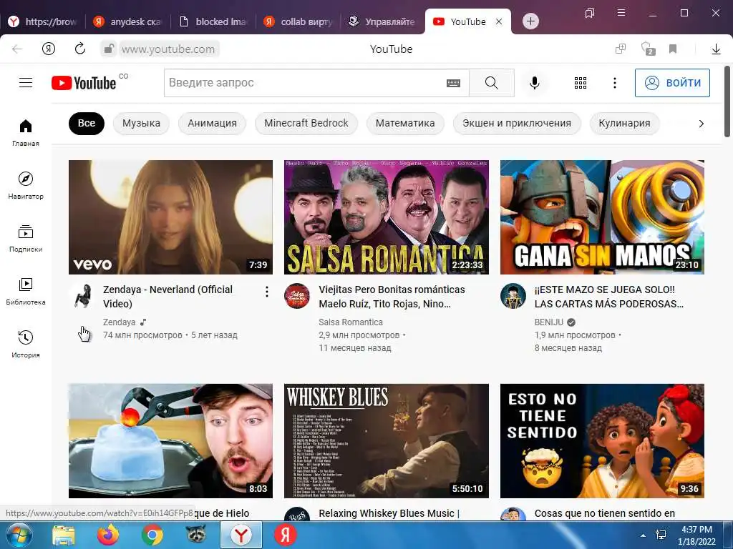Open Viejitas Pero Bonitas románticas title
Image resolution: width=733 pixels, height=549 pixels.
point(392,297)
